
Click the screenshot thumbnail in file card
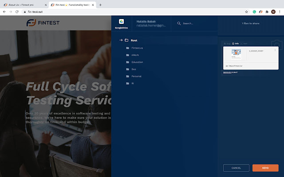tap(236, 54)
